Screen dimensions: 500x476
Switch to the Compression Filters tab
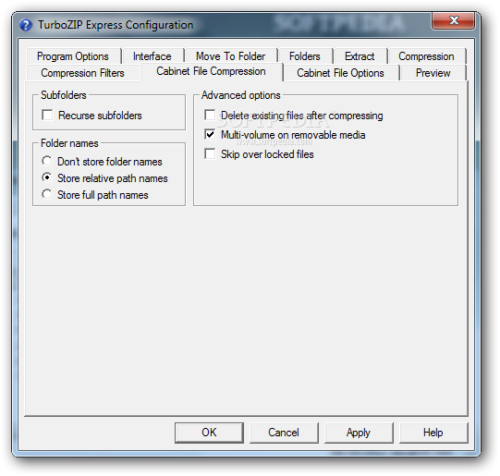[x=82, y=73]
